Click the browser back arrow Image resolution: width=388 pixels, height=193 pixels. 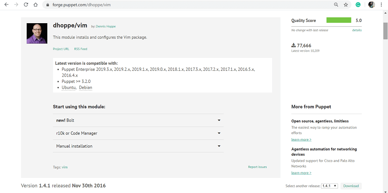pyautogui.click(x=7, y=5)
